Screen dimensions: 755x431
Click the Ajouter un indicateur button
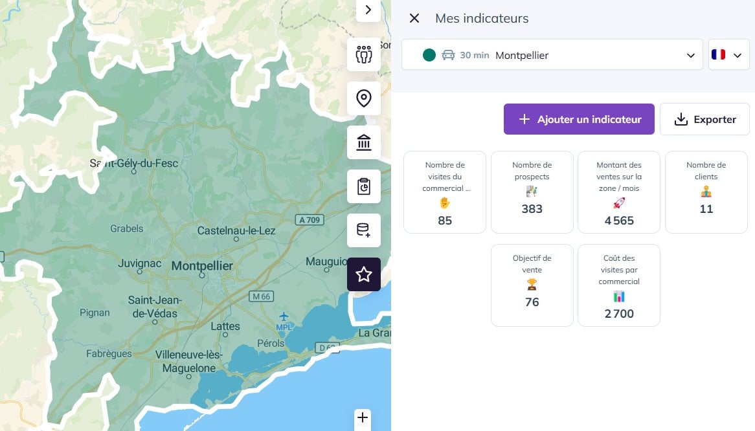[x=579, y=119]
